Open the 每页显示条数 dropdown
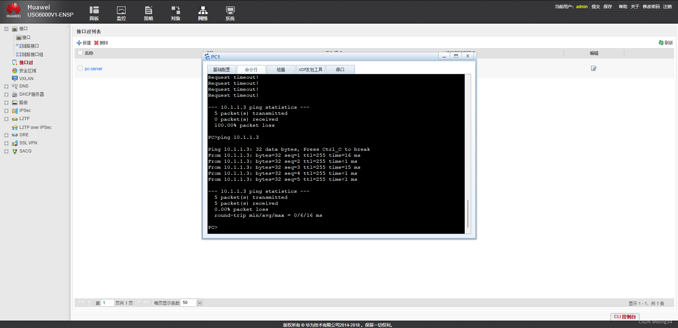 tap(200, 303)
